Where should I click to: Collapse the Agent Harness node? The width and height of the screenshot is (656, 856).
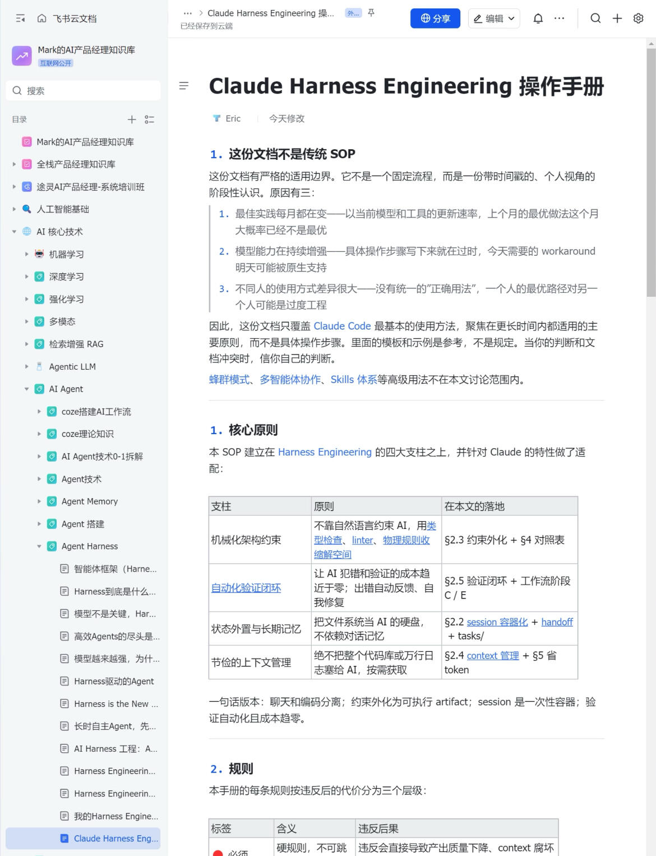[39, 546]
